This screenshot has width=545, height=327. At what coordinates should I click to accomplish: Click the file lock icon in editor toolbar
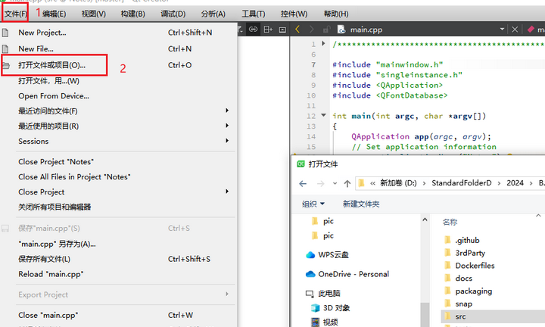click(x=326, y=30)
